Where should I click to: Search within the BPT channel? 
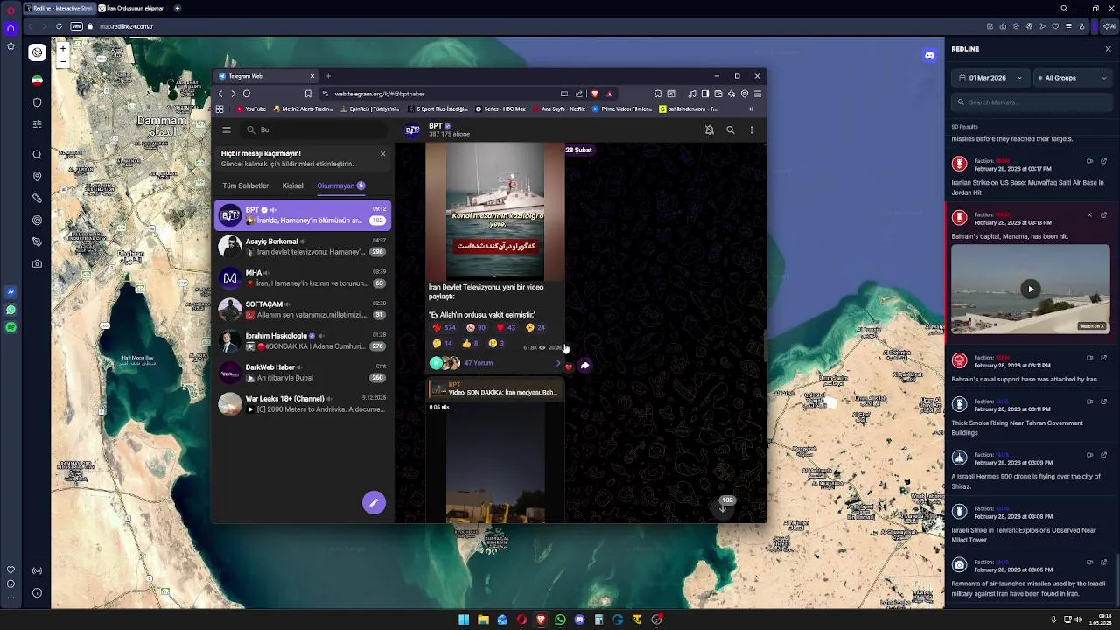click(x=731, y=130)
